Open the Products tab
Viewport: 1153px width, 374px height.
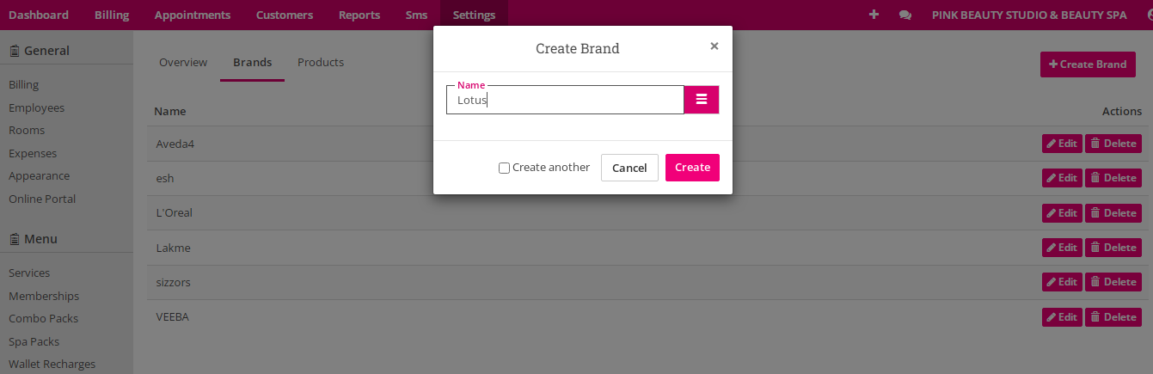321,62
